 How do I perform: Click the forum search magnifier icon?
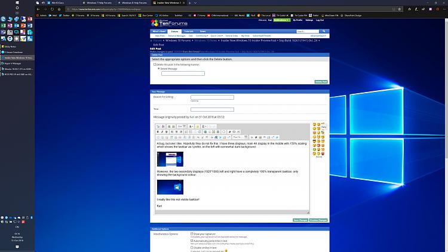[324, 31]
